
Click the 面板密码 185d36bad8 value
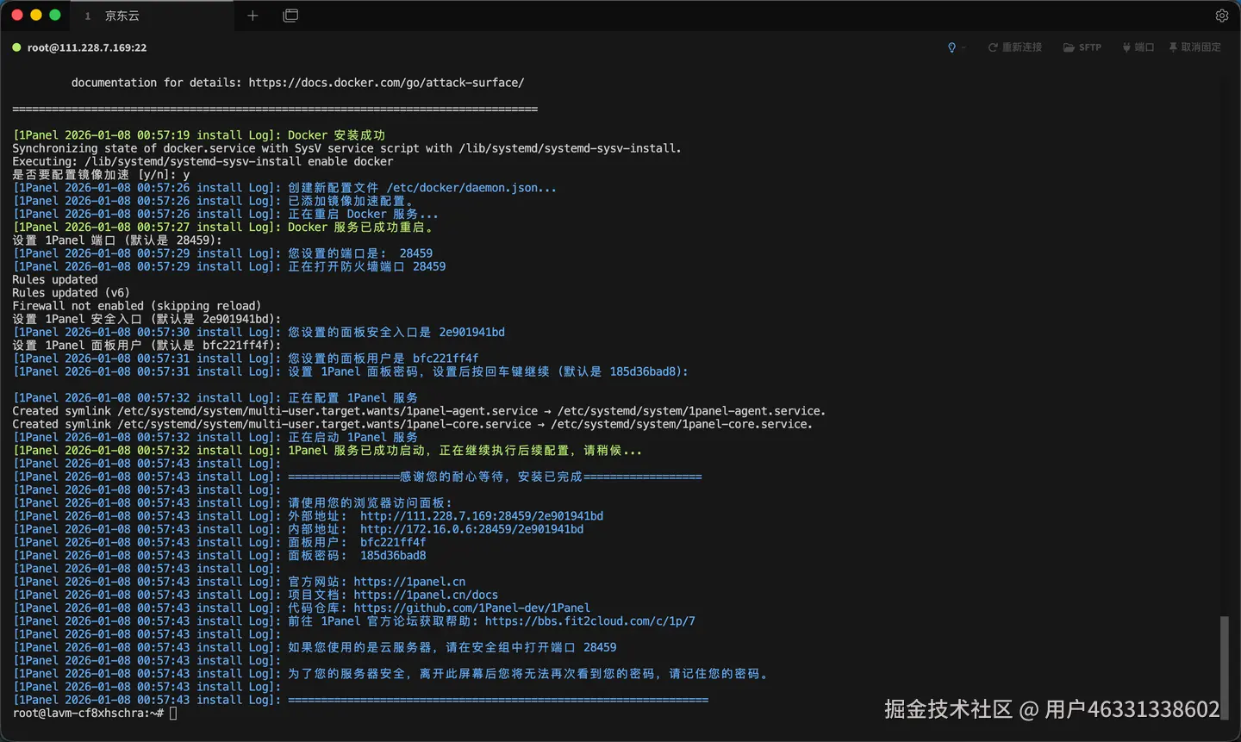point(393,555)
